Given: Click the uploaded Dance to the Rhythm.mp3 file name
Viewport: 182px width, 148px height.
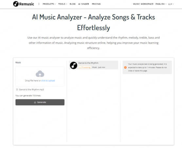Looking at the screenshot, I should [x=31, y=89].
